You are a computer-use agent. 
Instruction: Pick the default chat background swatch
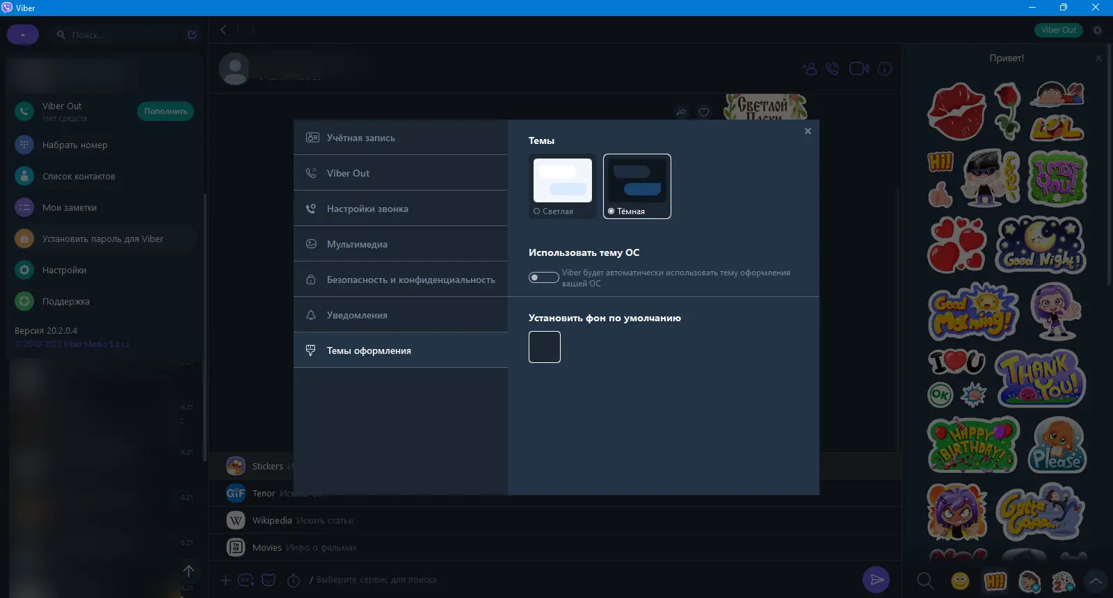pyautogui.click(x=545, y=347)
